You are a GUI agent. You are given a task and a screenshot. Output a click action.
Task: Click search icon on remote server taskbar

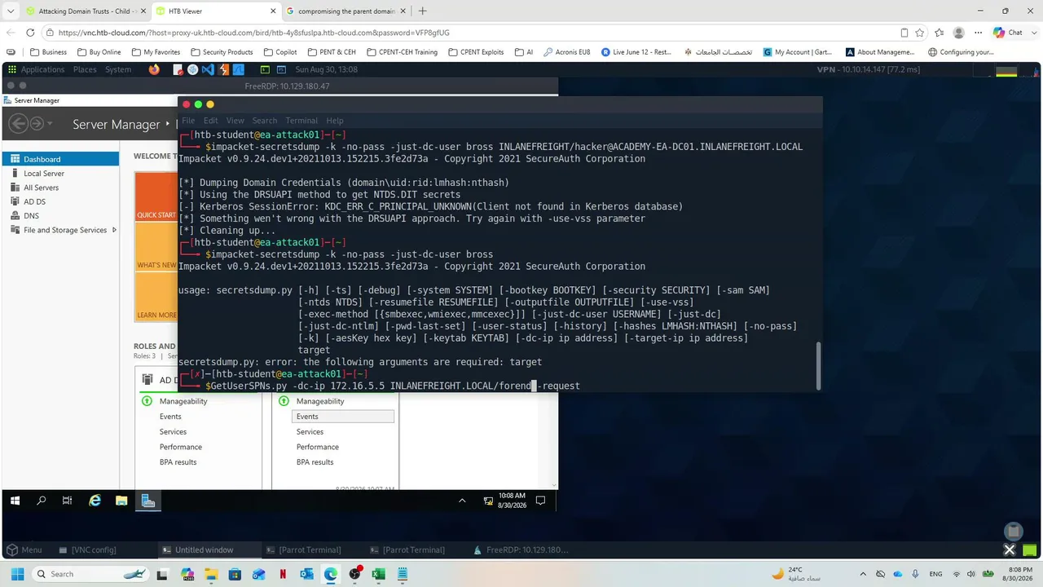pyautogui.click(x=42, y=501)
